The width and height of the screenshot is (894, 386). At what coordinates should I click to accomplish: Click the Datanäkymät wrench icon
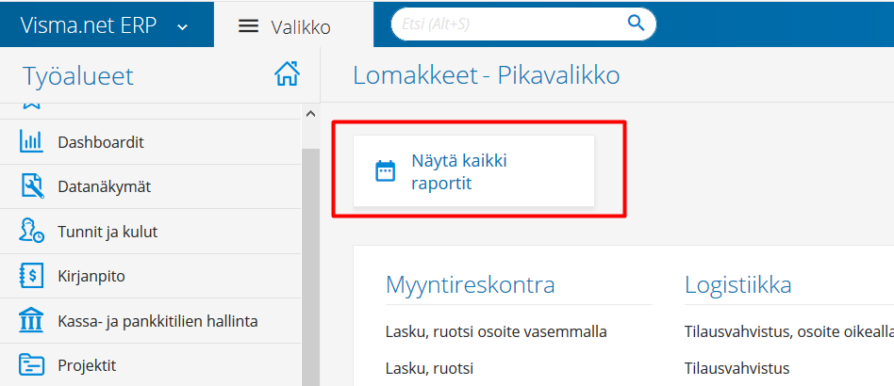[31, 186]
